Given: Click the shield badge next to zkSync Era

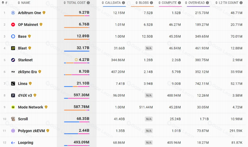Looking at the screenshot, I should (x=40, y=72).
